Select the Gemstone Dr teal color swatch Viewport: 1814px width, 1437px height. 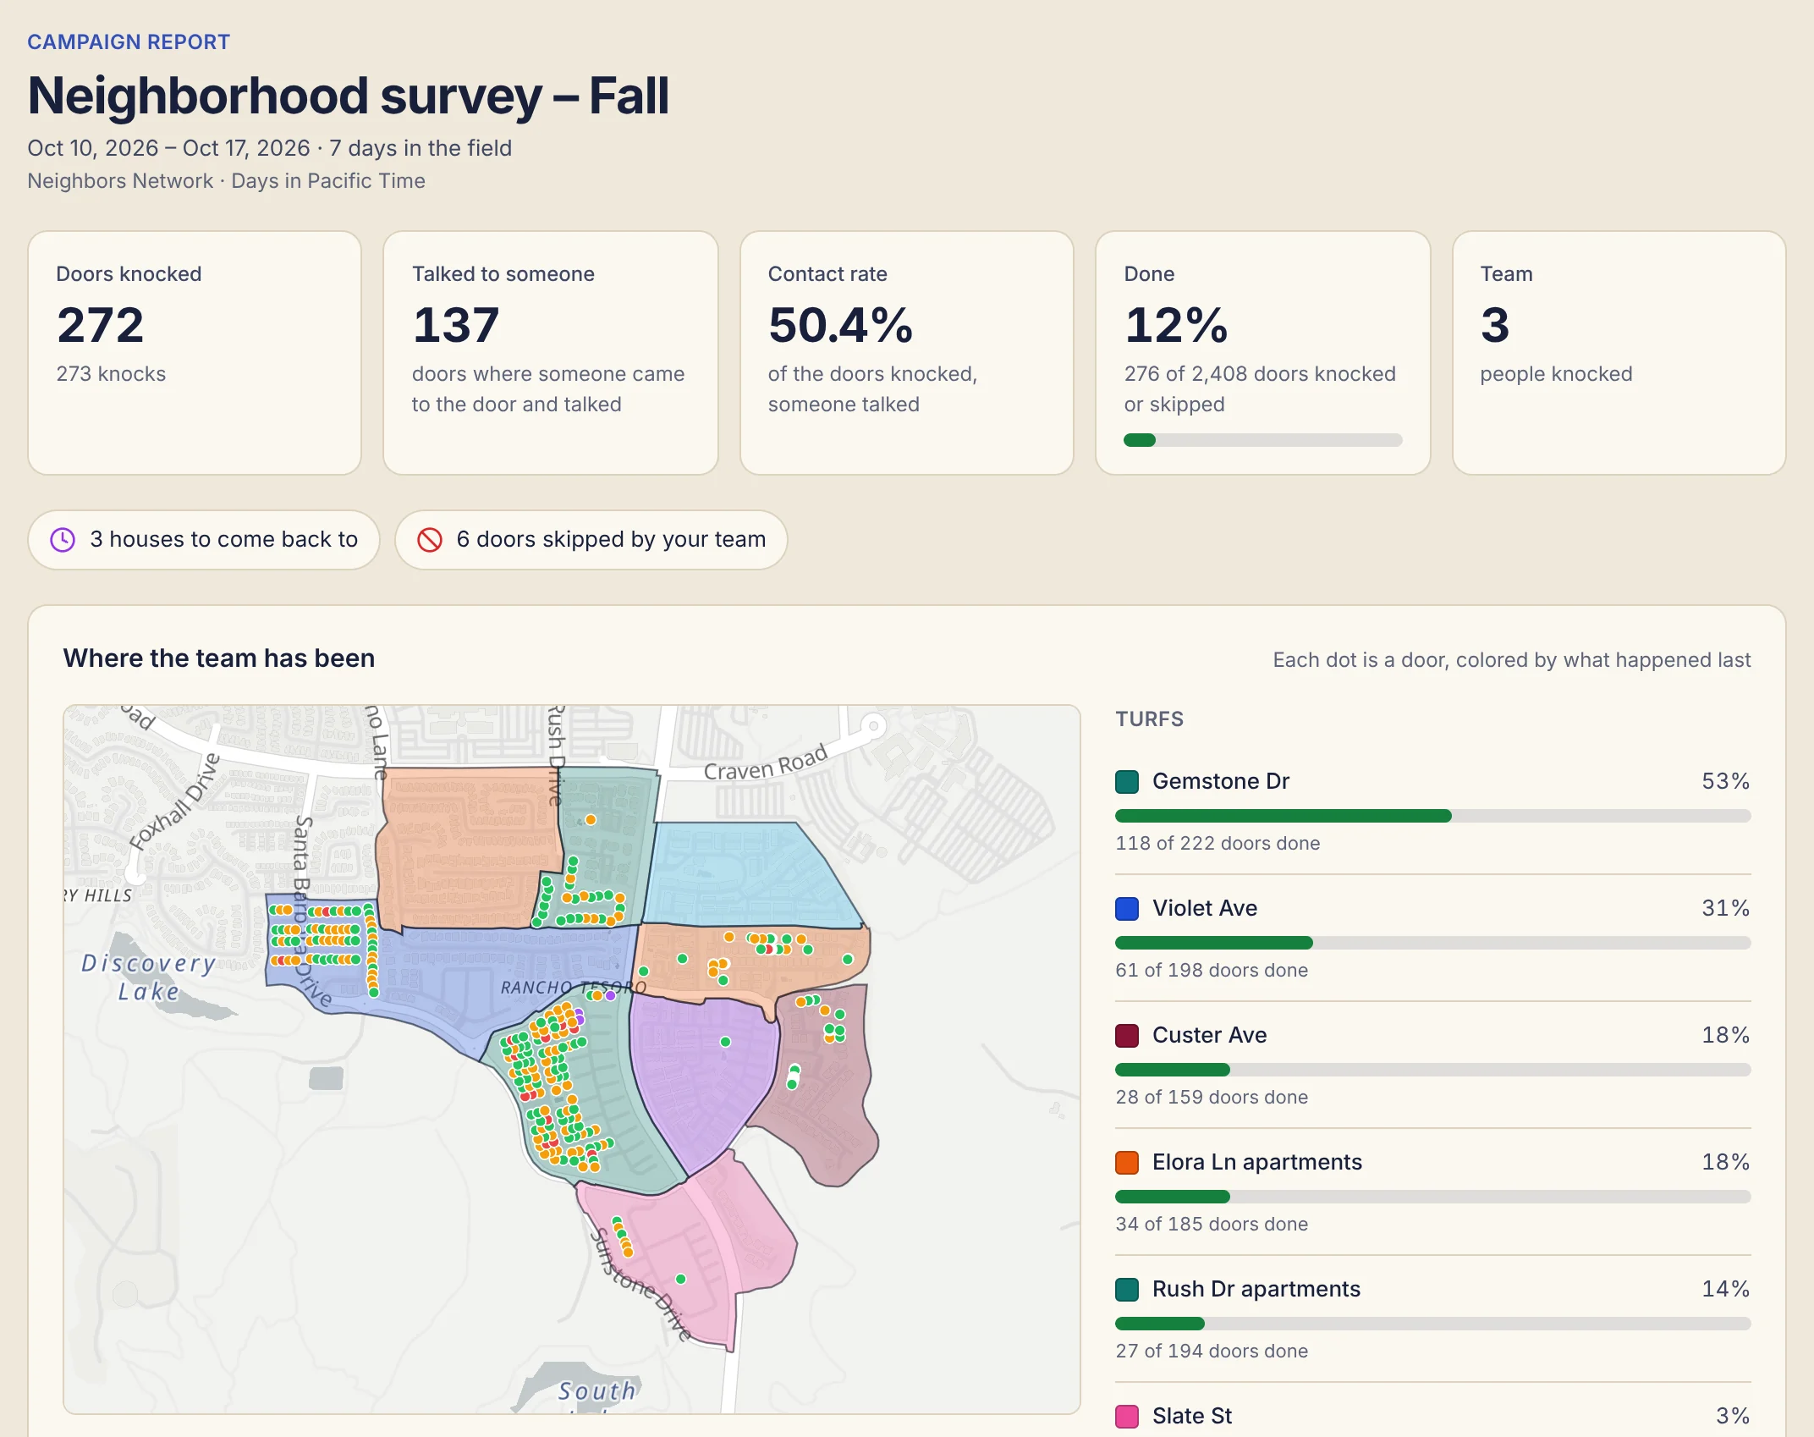point(1127,781)
